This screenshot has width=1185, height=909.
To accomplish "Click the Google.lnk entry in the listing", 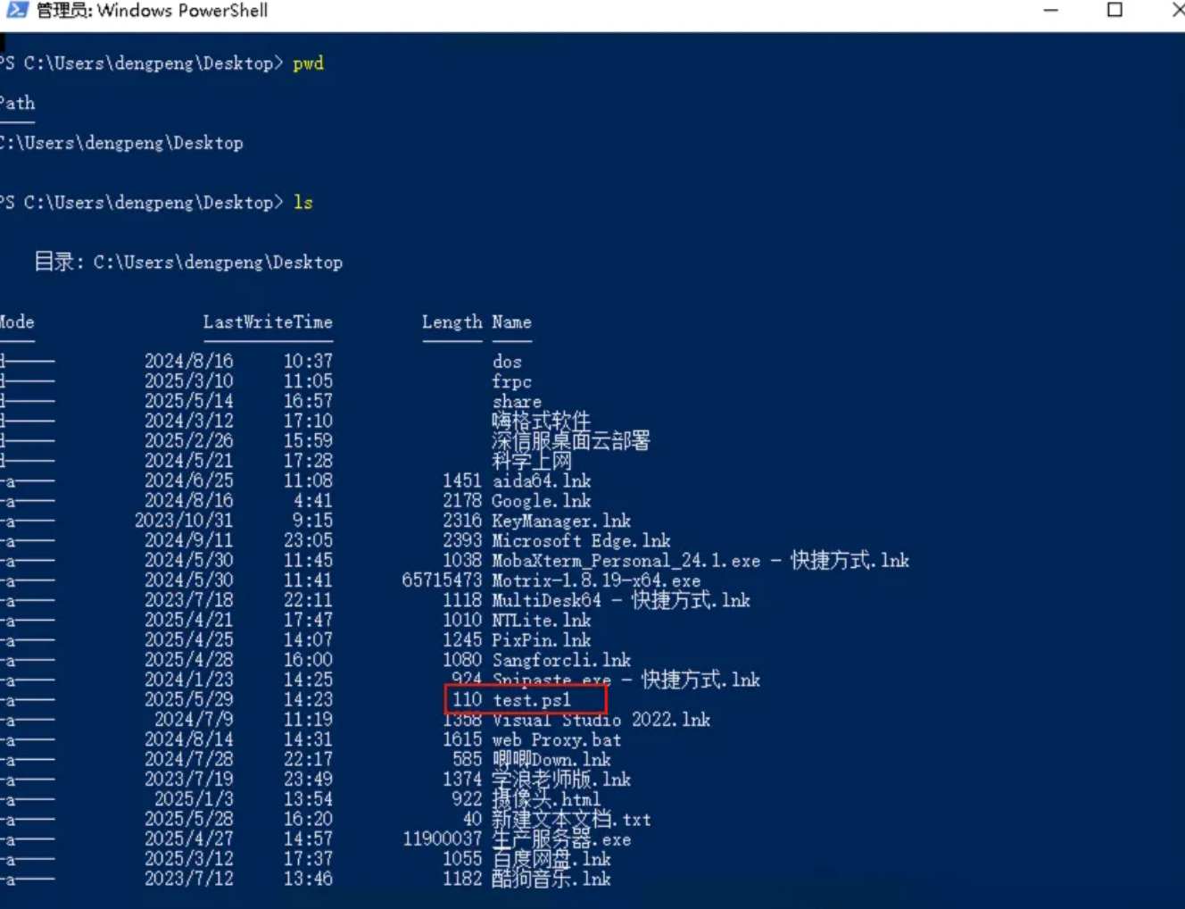I will 541,501.
